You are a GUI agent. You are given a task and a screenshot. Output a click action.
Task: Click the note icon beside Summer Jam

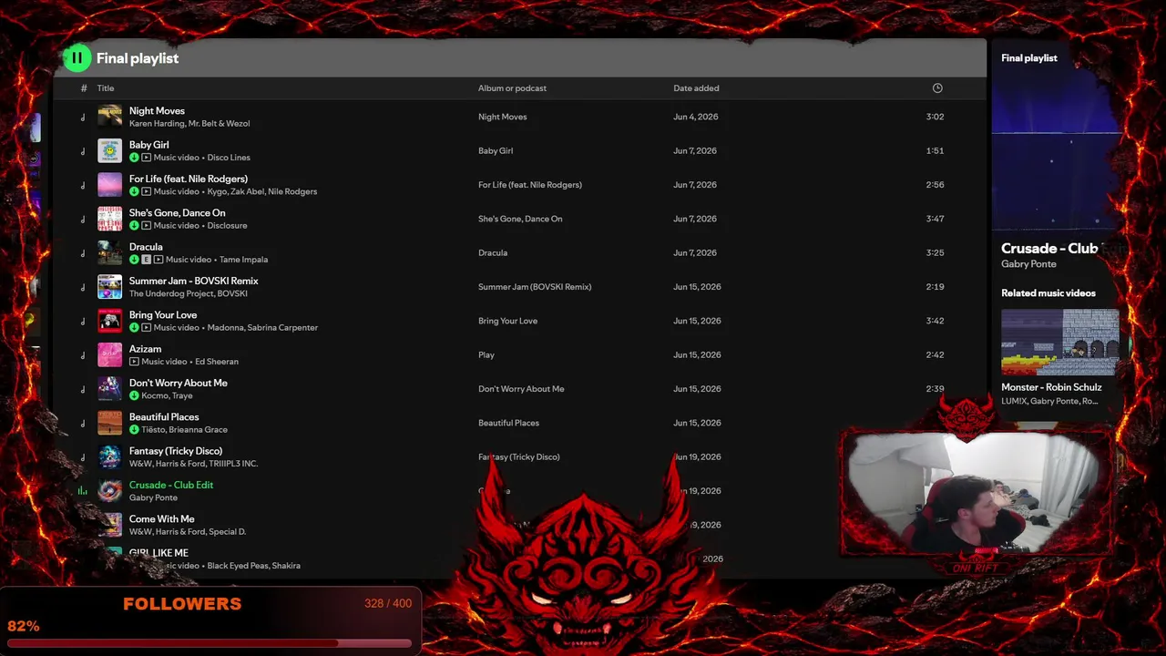(83, 287)
